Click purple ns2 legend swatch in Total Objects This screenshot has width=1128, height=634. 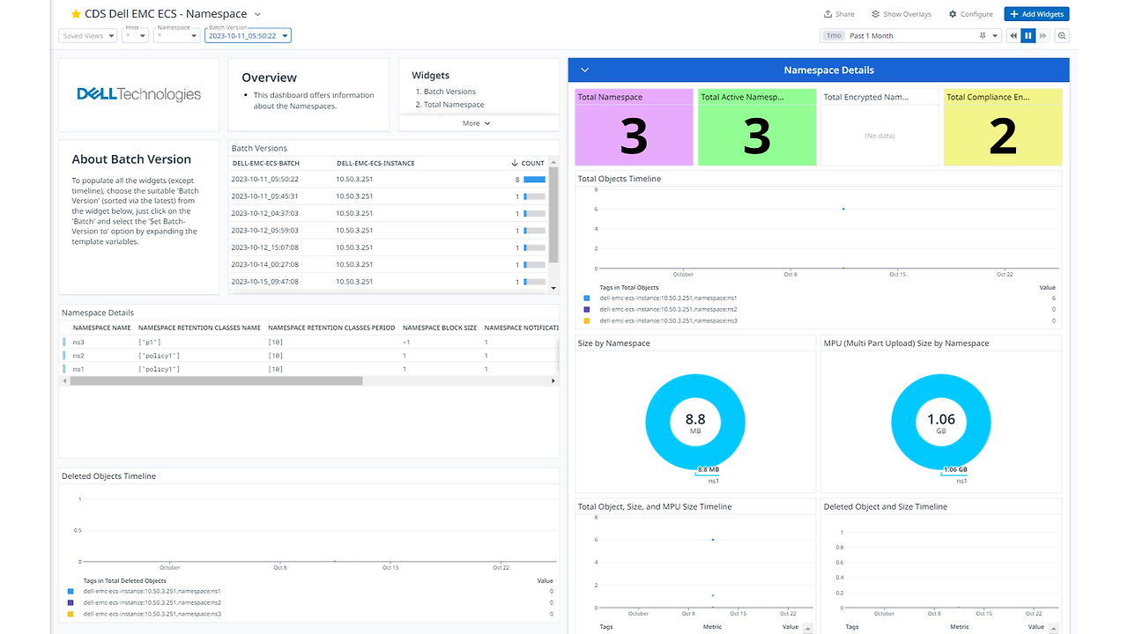(x=587, y=310)
